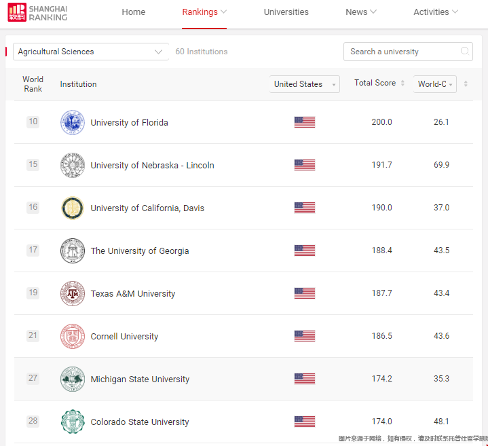The image size is (488, 446).
Task: Open the Agricultural Sciences subject dropdown
Action: click(x=90, y=52)
